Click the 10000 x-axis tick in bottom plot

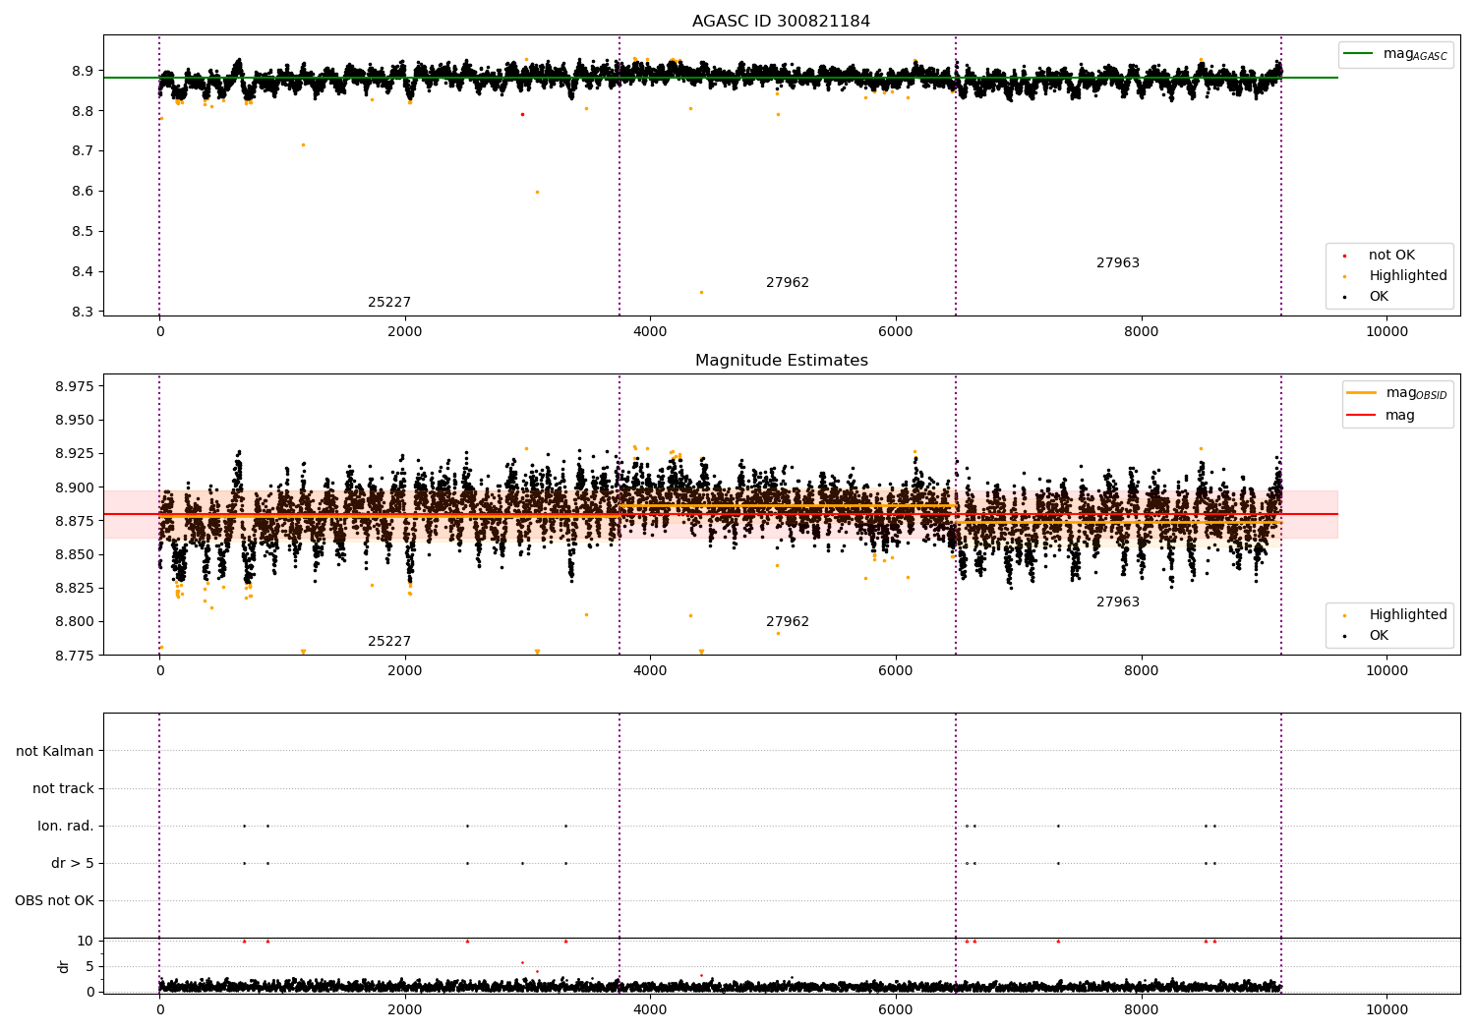1386,1009
